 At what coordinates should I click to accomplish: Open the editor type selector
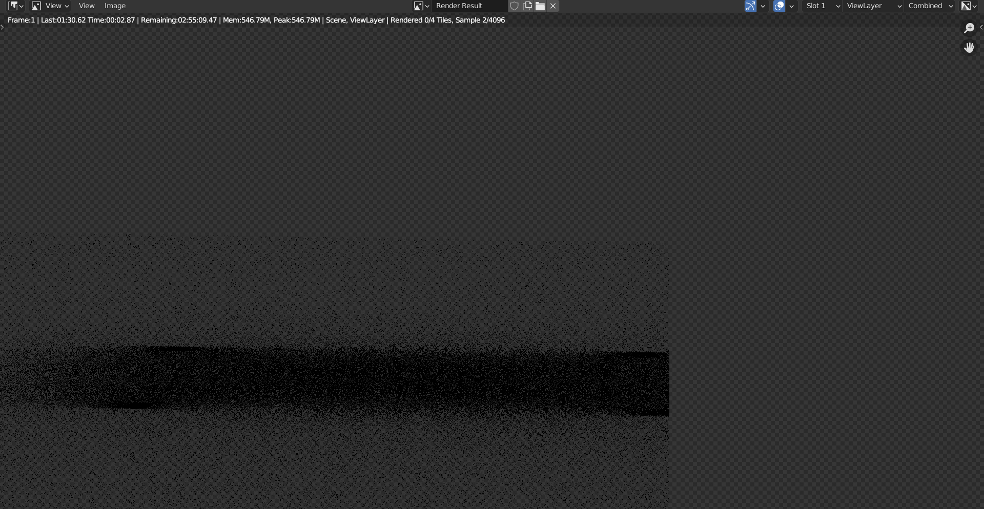click(x=15, y=6)
